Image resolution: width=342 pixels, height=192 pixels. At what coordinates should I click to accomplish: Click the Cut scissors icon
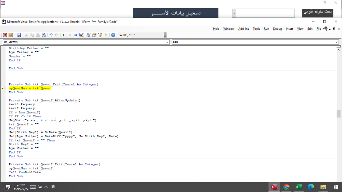pyautogui.click(x=26, y=35)
